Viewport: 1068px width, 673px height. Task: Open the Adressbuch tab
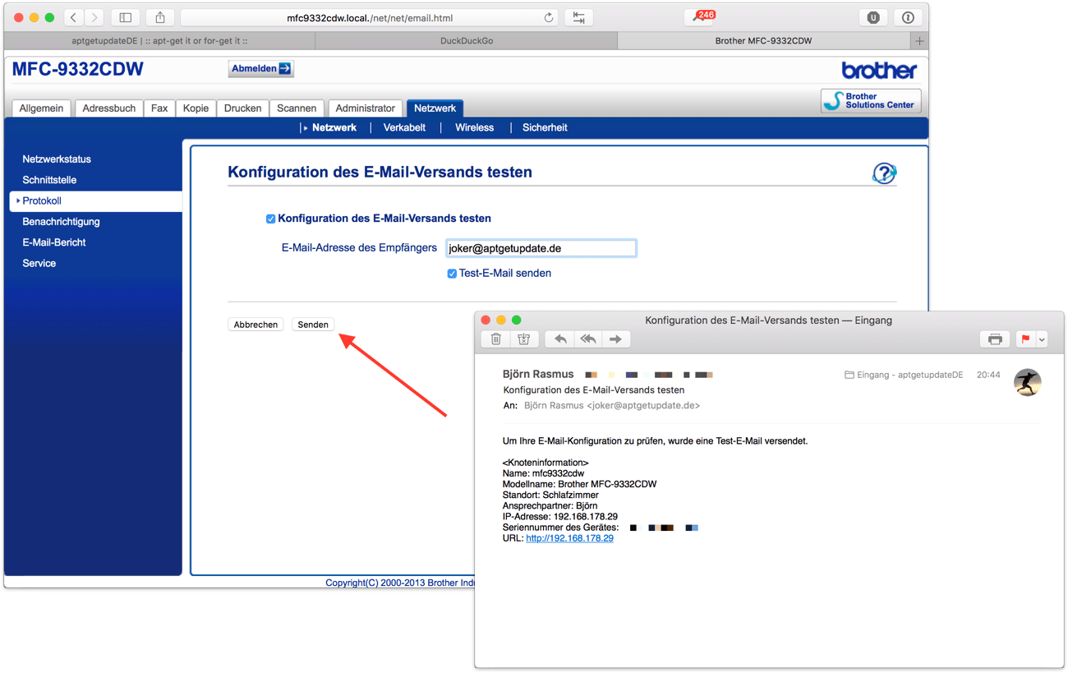[x=109, y=108]
